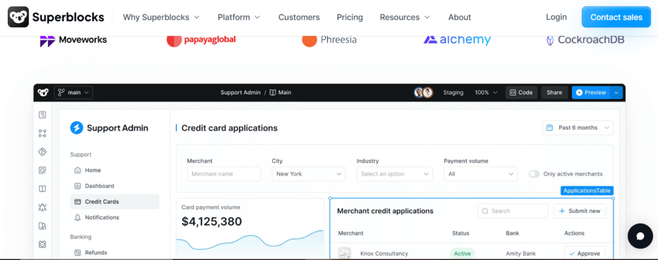This screenshot has height=260, width=658.
Task: Open the bug debugger icon in left rail
Action: click(x=42, y=207)
